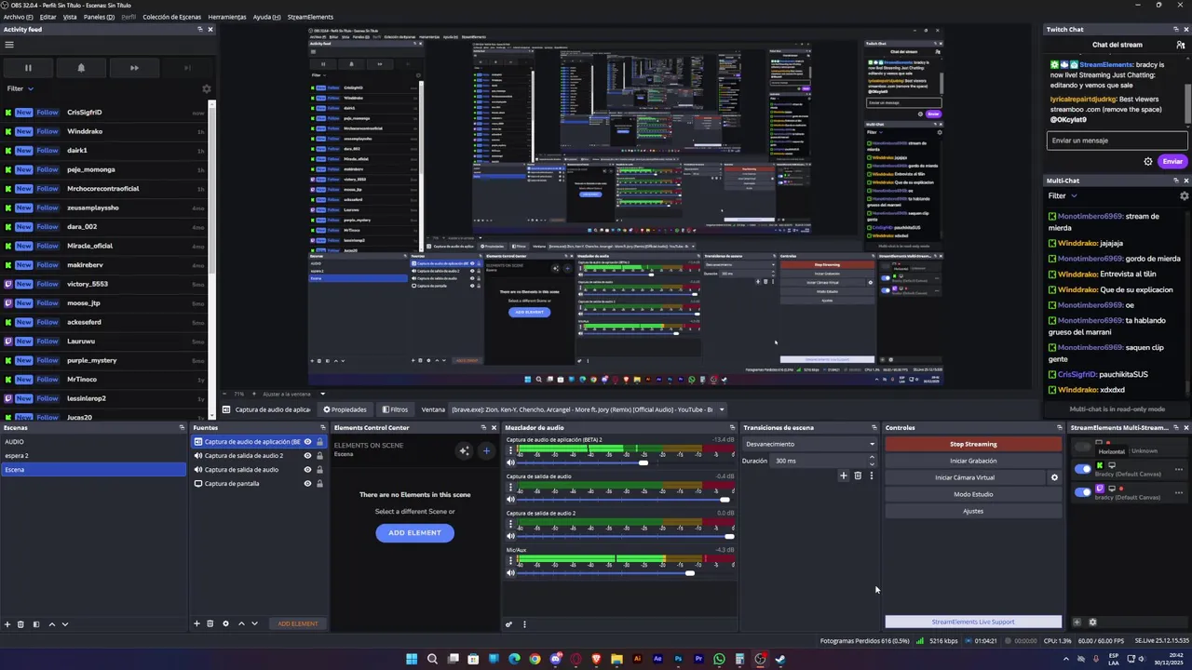
Task: Toggle visibility of Captura de audio de aplicación
Action: click(307, 442)
